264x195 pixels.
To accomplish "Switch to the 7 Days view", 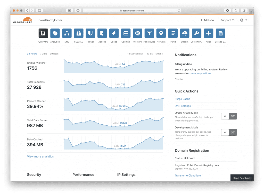I will click(x=43, y=54).
